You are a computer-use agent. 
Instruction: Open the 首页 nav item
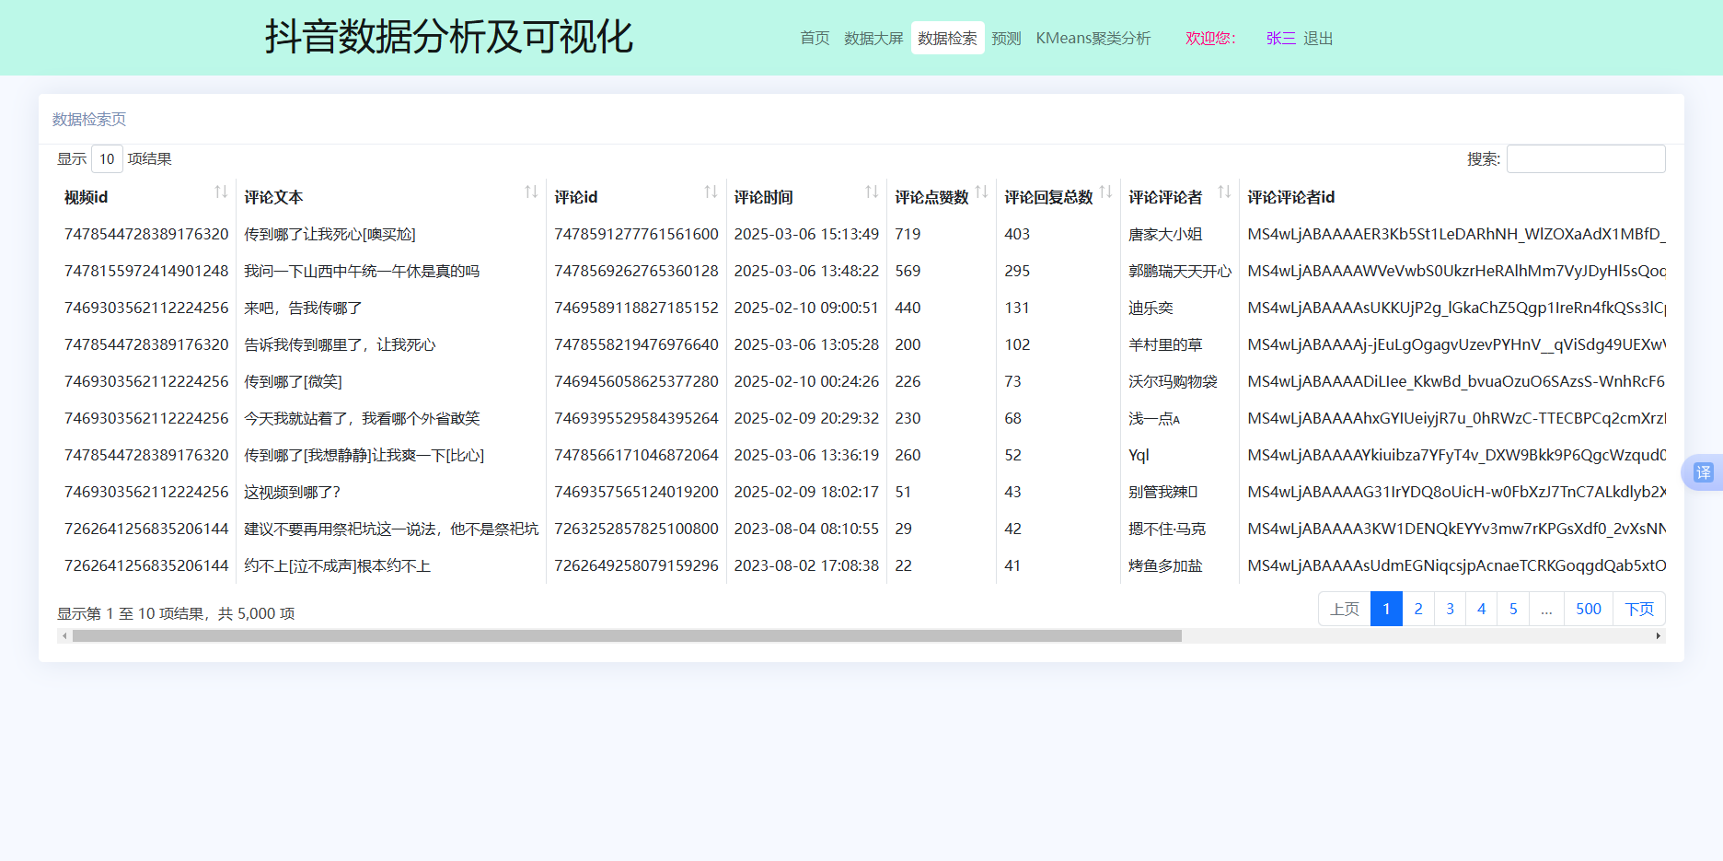pyautogui.click(x=815, y=38)
